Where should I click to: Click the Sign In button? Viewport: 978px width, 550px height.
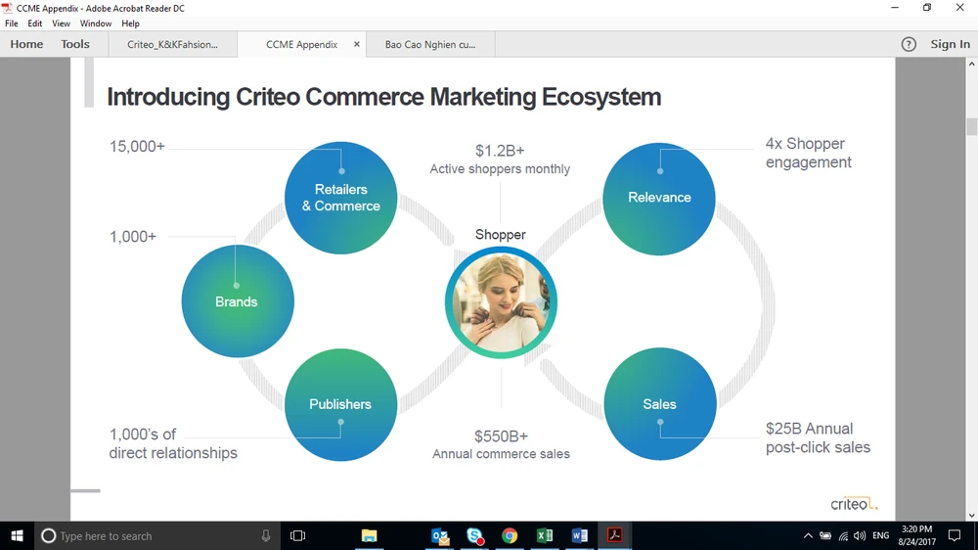(x=950, y=44)
